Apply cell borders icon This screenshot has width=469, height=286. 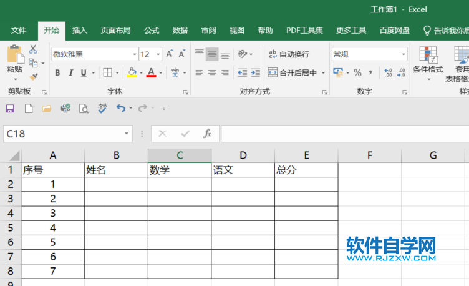click(x=107, y=72)
